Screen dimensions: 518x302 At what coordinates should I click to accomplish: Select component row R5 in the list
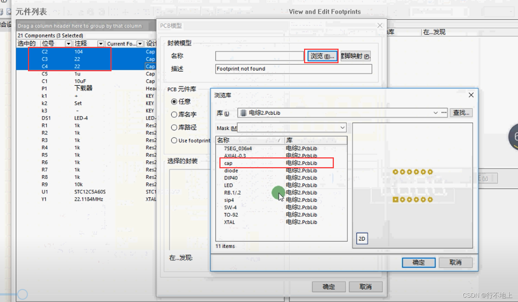coord(87,155)
